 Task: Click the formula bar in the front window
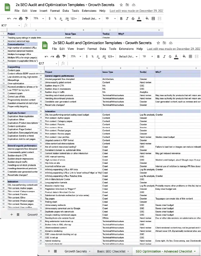[x=134, y=64]
